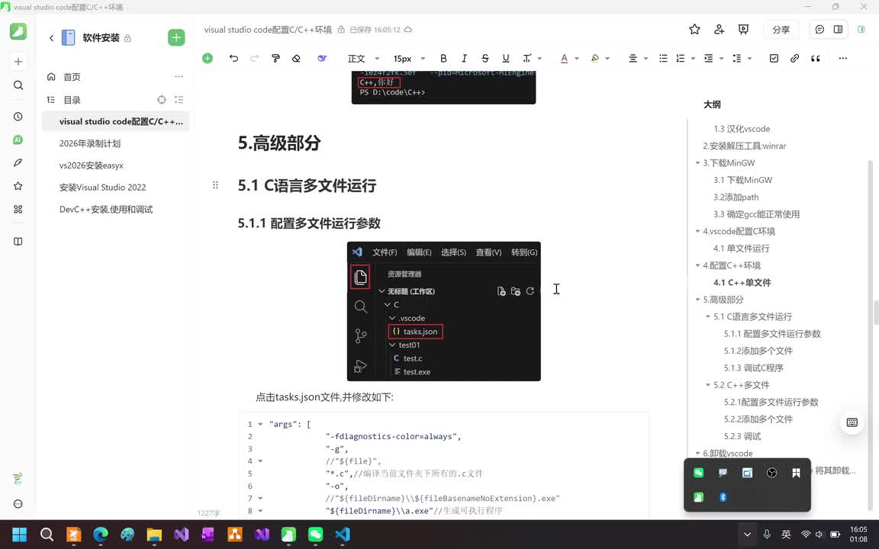Select 目录 in the sidebar
Image resolution: width=879 pixels, height=549 pixels.
[x=71, y=100]
